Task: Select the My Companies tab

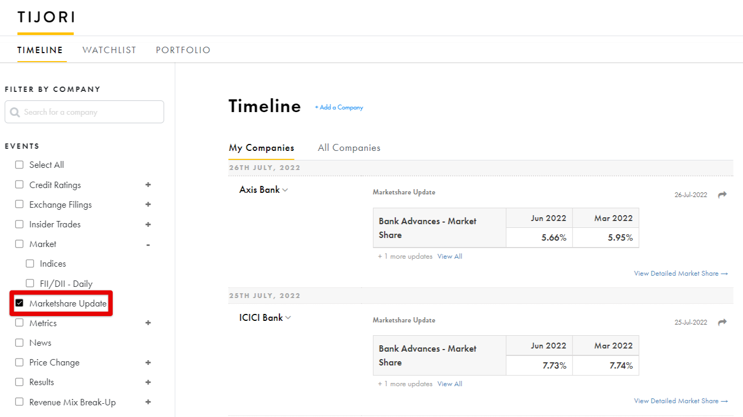Action: pyautogui.click(x=261, y=148)
